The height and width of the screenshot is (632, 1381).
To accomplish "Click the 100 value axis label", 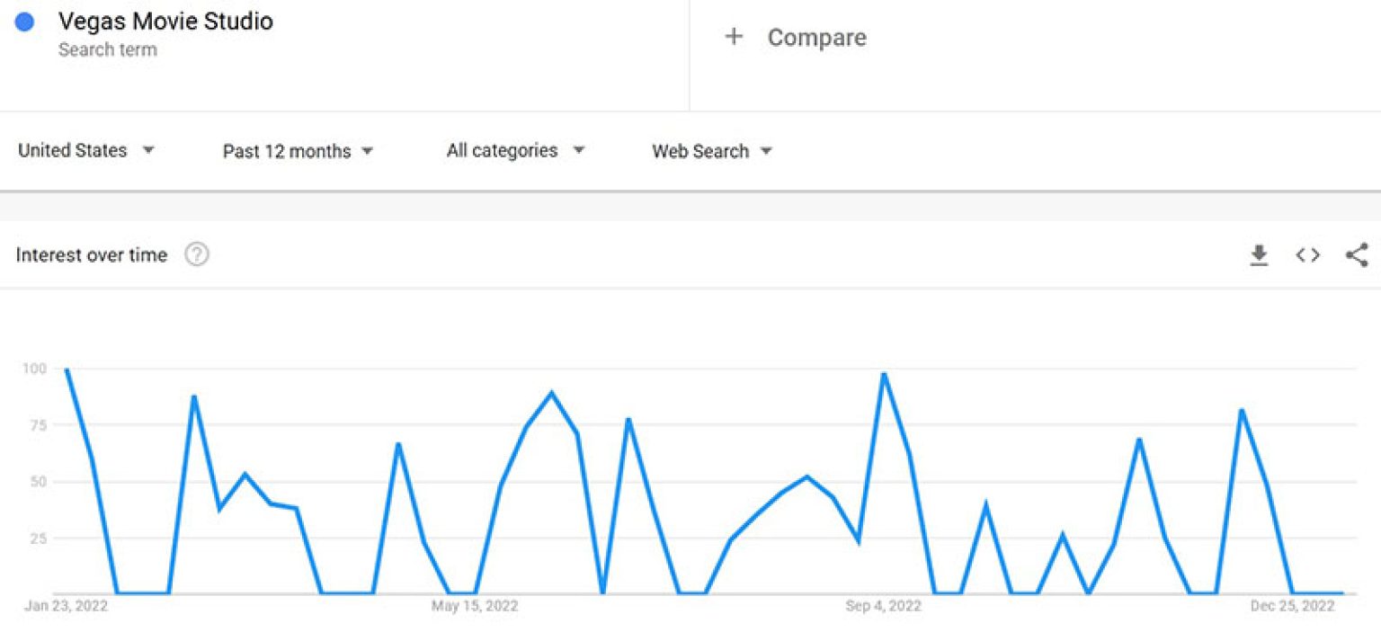I will pos(34,369).
